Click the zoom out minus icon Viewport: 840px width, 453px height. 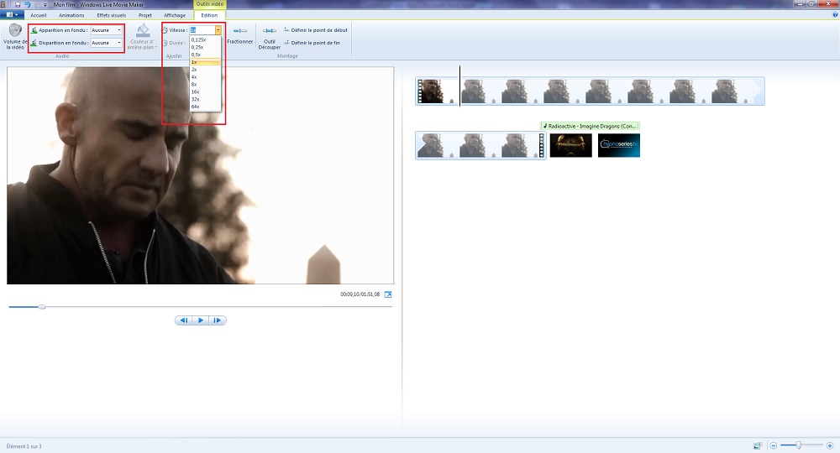coord(773,445)
